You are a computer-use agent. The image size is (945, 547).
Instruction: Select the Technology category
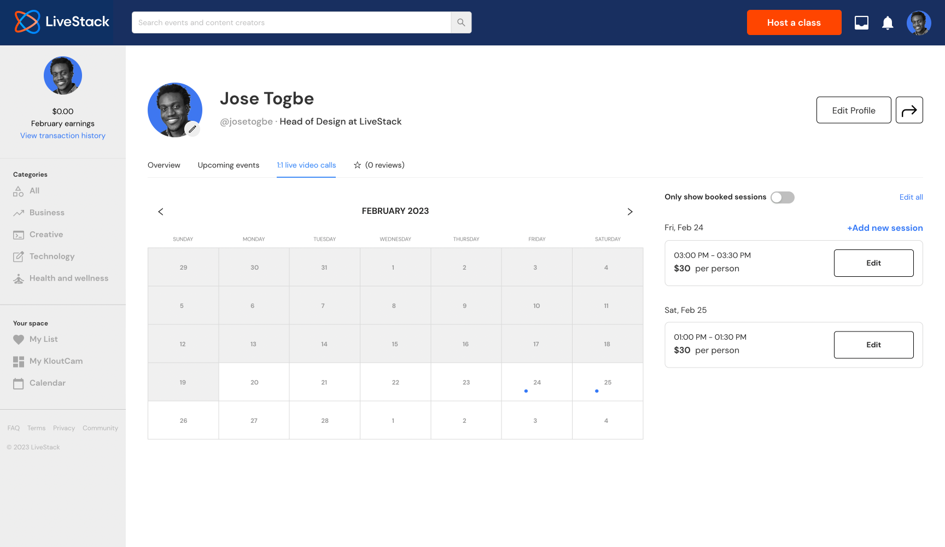coord(52,256)
